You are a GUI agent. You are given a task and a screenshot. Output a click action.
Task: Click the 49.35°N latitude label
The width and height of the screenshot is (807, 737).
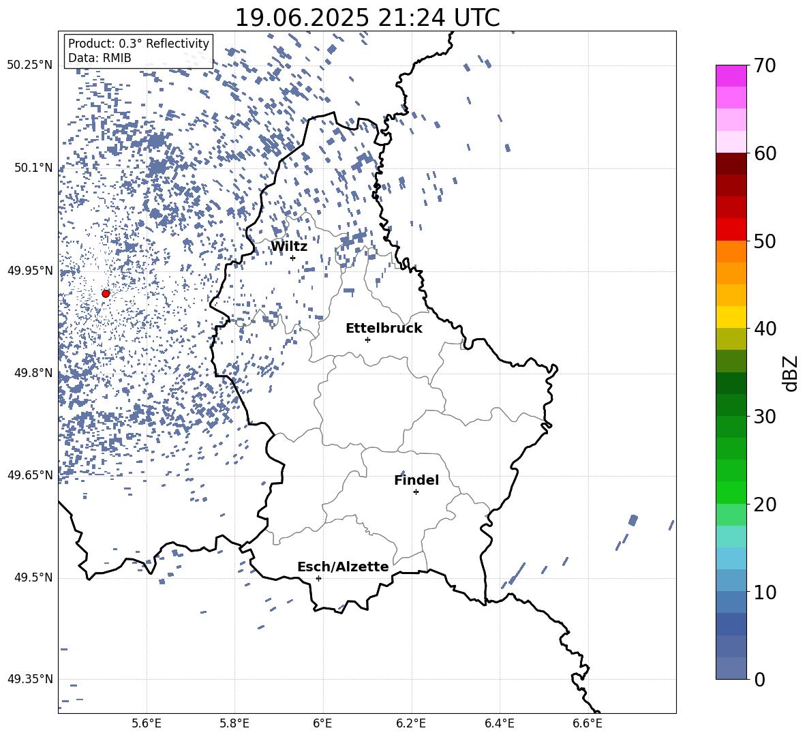[30, 679]
